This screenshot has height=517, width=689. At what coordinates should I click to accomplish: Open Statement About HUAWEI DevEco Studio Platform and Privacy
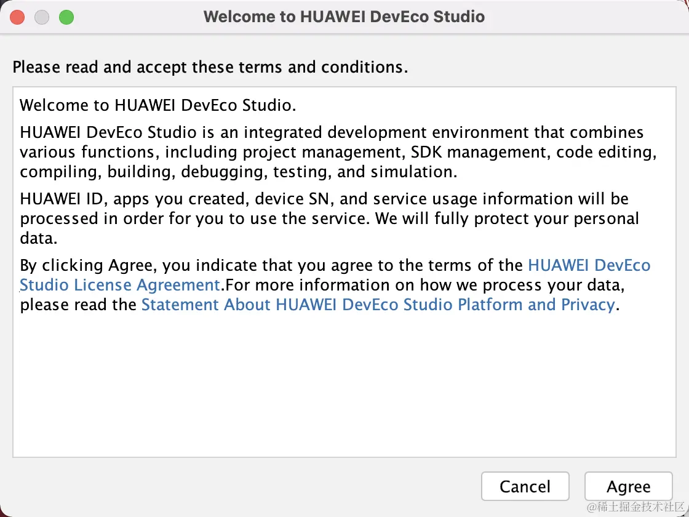tap(378, 305)
